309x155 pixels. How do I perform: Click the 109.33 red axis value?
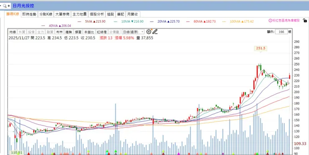300,144
